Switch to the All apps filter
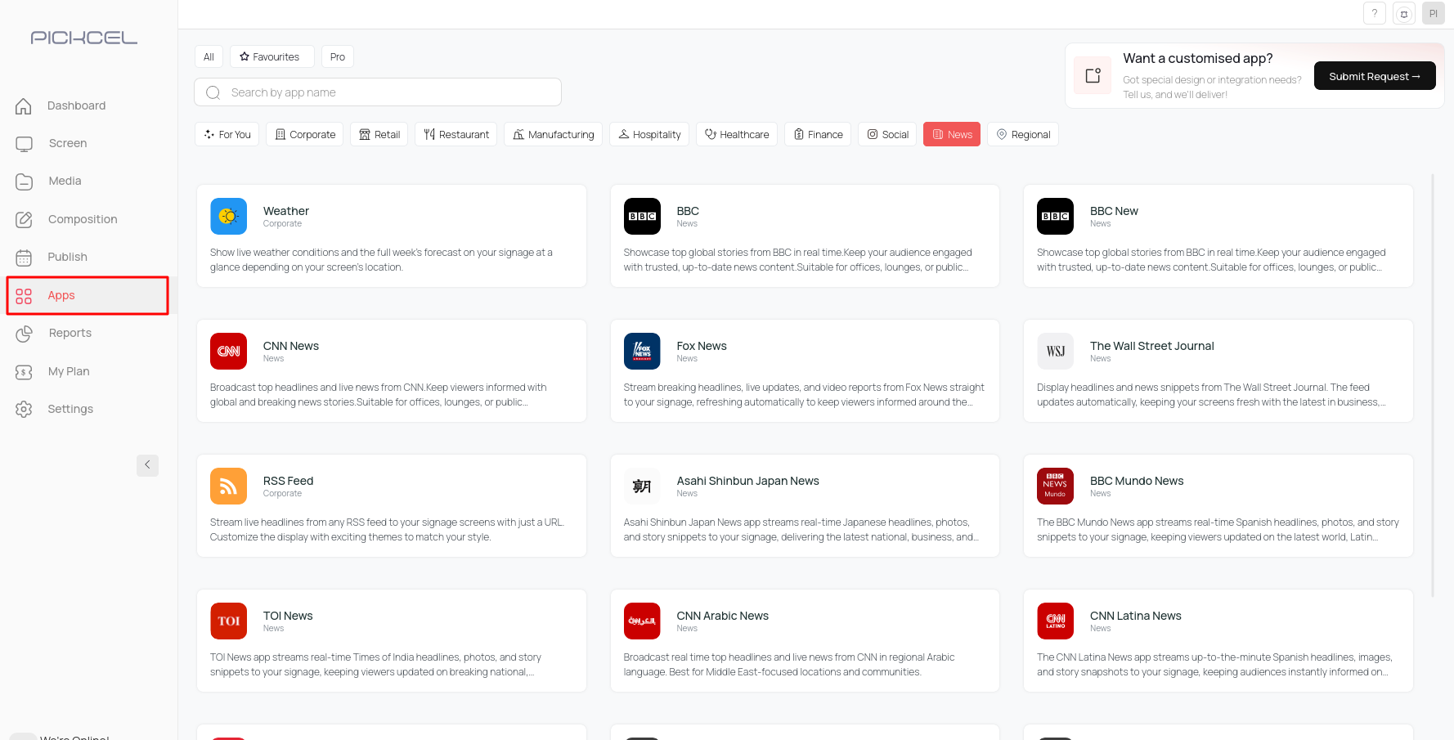Image resolution: width=1454 pixels, height=740 pixels. pos(209,56)
